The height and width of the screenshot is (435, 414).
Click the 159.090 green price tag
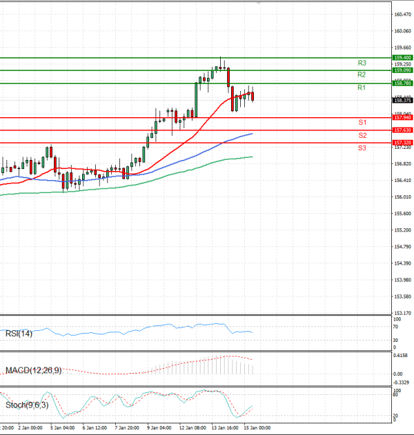pyautogui.click(x=402, y=70)
